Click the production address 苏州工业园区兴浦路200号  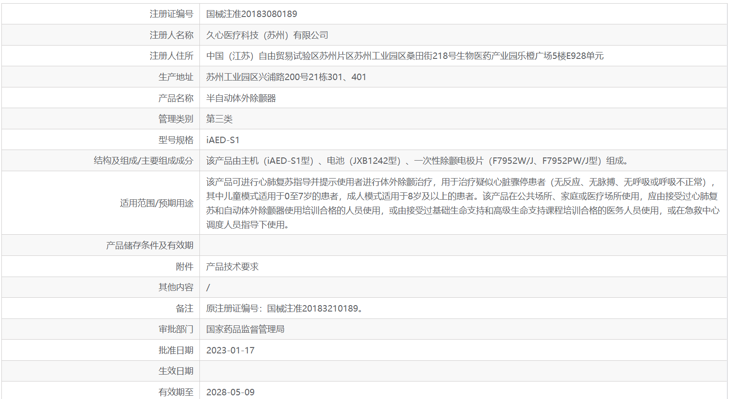click(286, 77)
